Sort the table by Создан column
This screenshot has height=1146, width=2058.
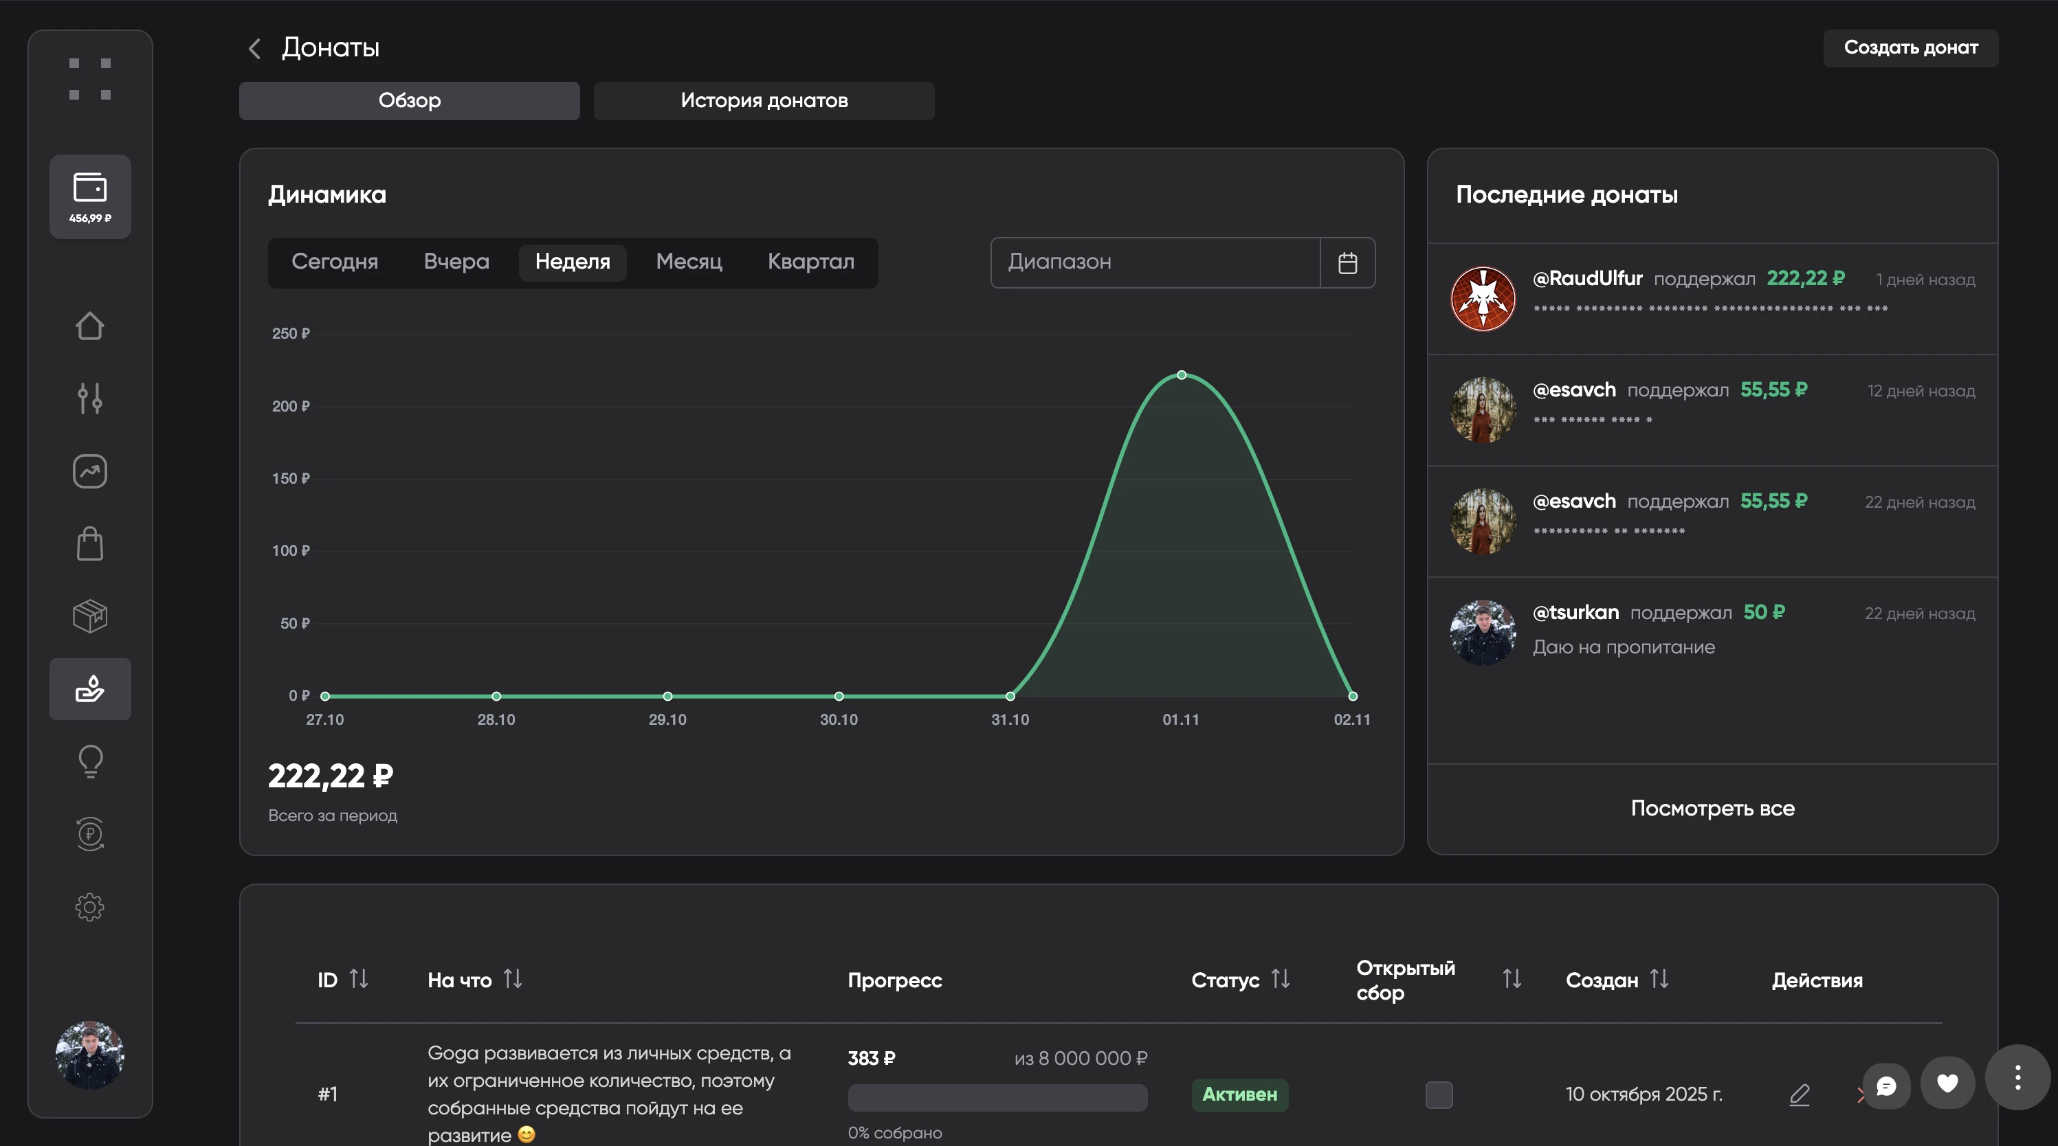point(1659,979)
